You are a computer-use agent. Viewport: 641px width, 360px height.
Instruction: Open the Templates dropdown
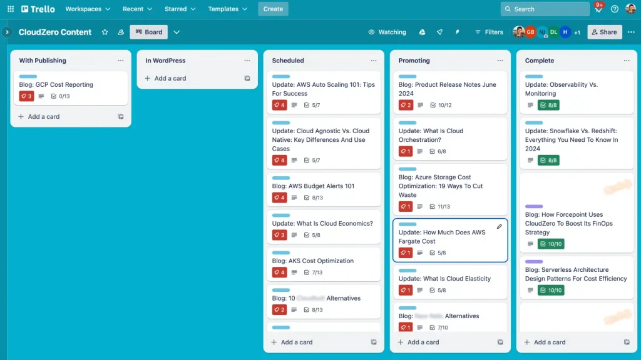click(227, 9)
